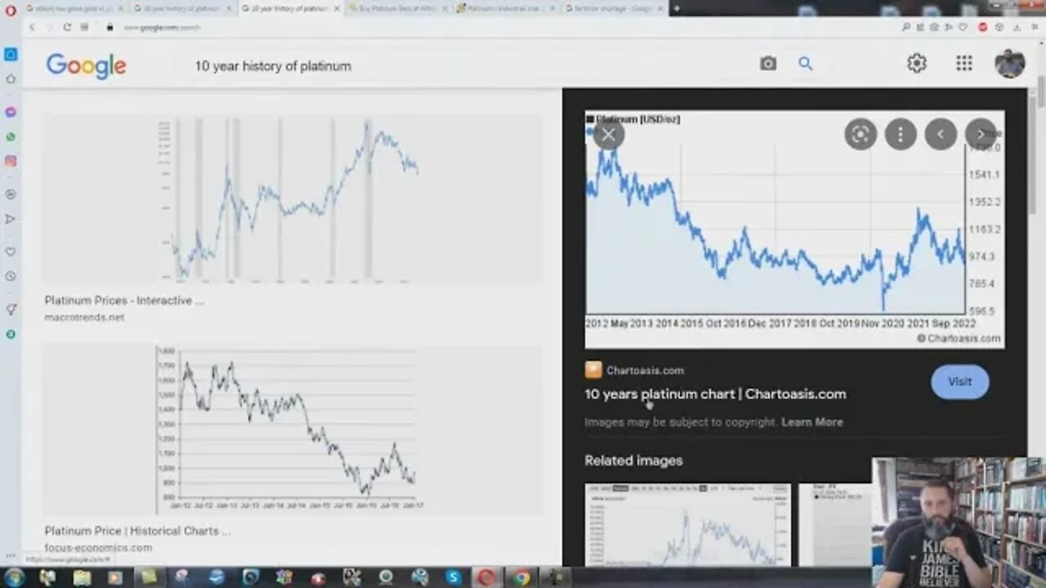
Task: Open the send arrow icon in sidebar
Action: (11, 219)
